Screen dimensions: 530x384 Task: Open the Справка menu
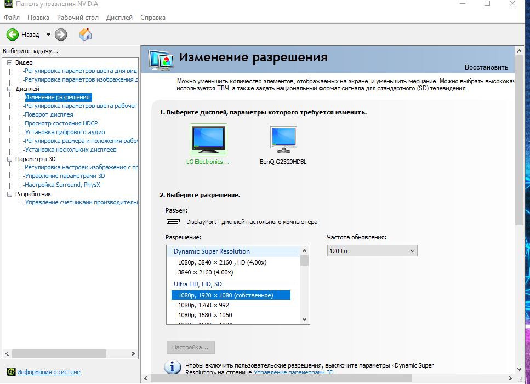click(x=153, y=18)
